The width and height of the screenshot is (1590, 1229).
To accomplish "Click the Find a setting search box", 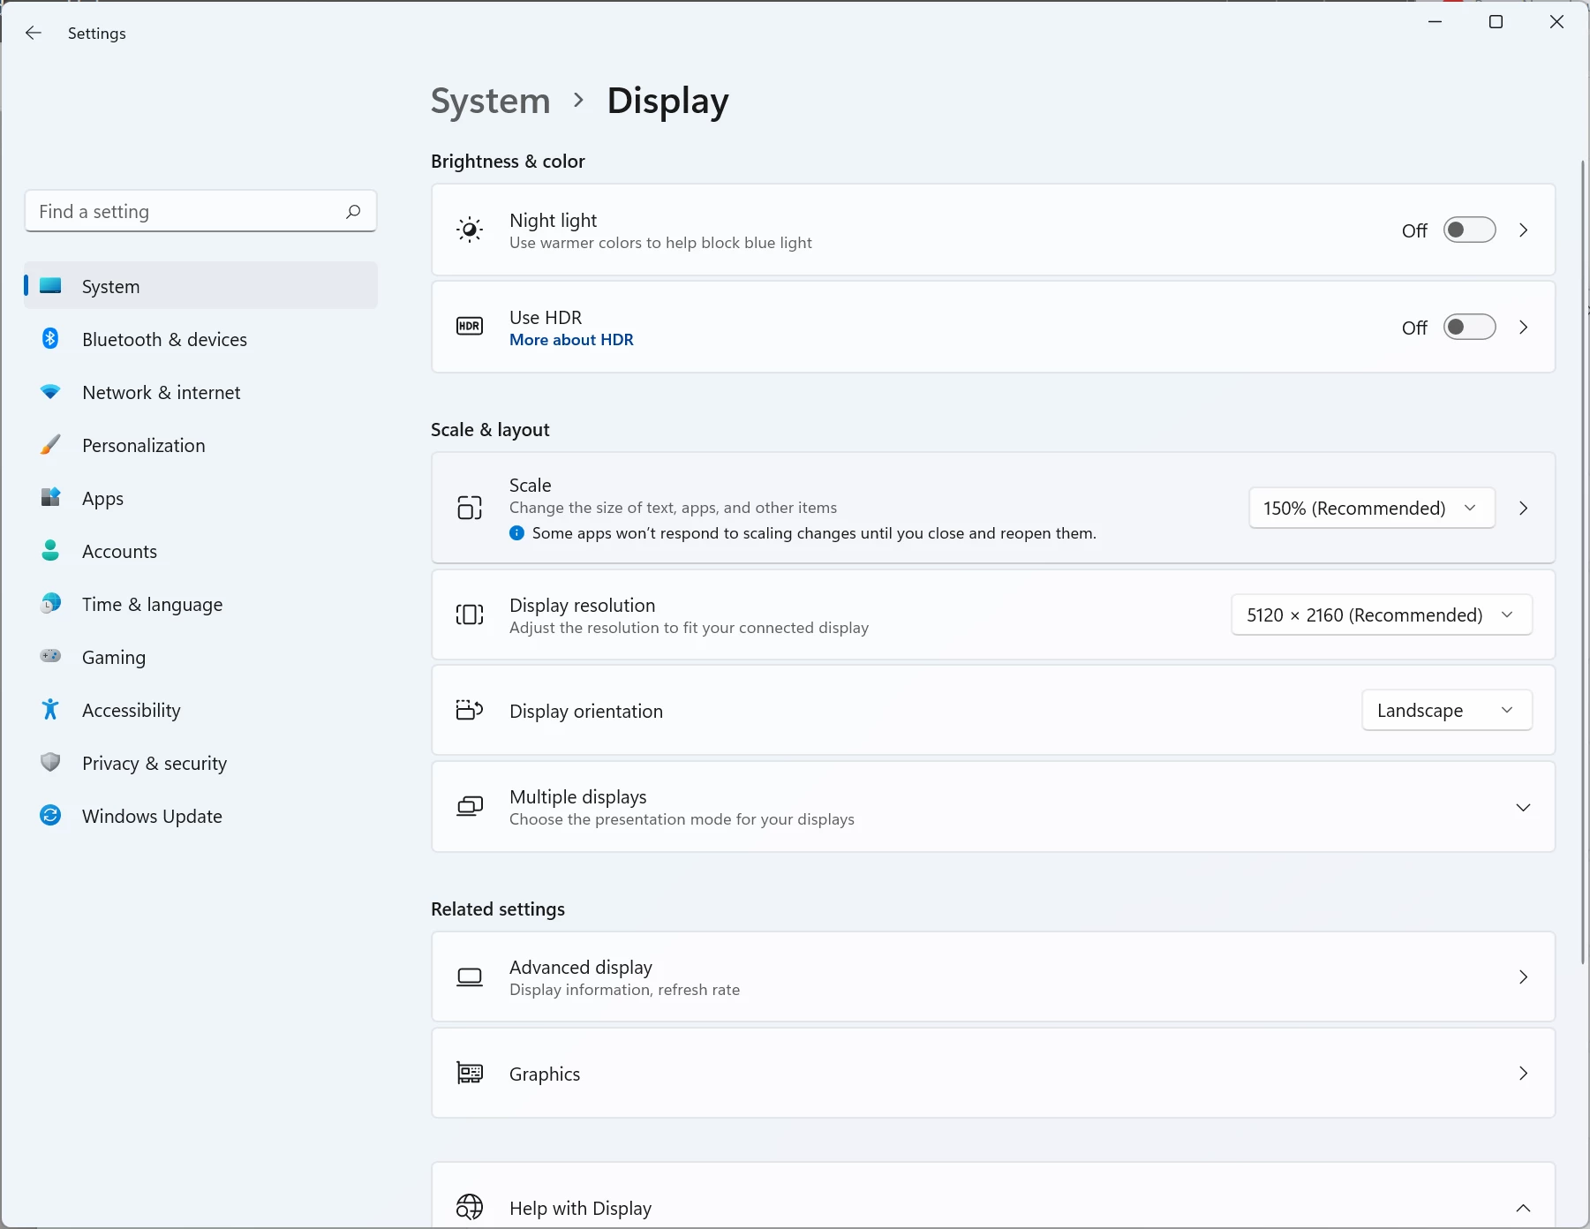I will 201,212.
